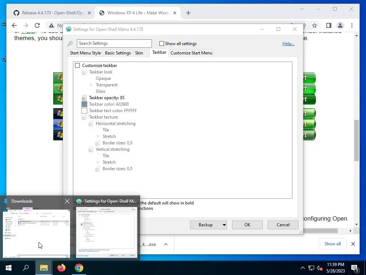This screenshot has height=275, width=366.
Task: Open the Chrome profile icon
Action: [x=340, y=25]
